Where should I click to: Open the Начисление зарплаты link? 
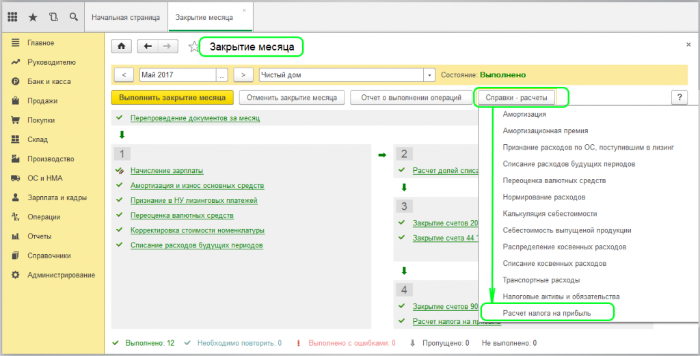tap(167, 171)
